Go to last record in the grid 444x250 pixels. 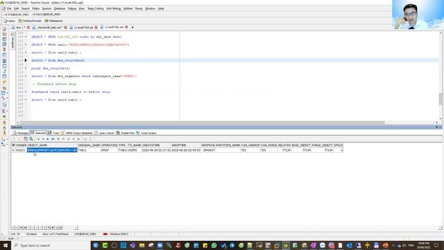point(53,139)
